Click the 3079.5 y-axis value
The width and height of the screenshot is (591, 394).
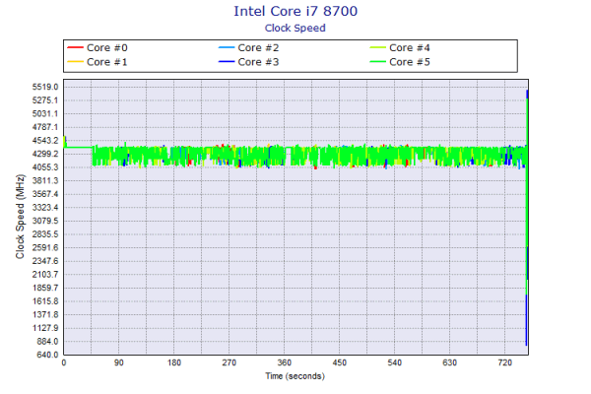45,221
